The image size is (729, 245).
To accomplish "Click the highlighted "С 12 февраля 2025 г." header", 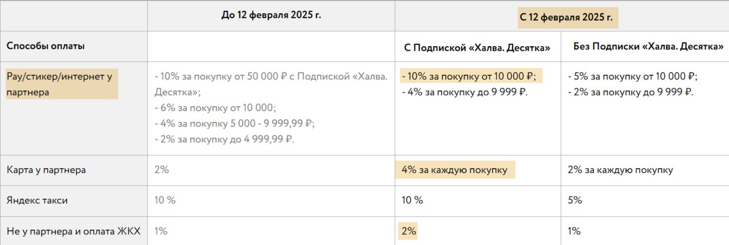I will (567, 18).
